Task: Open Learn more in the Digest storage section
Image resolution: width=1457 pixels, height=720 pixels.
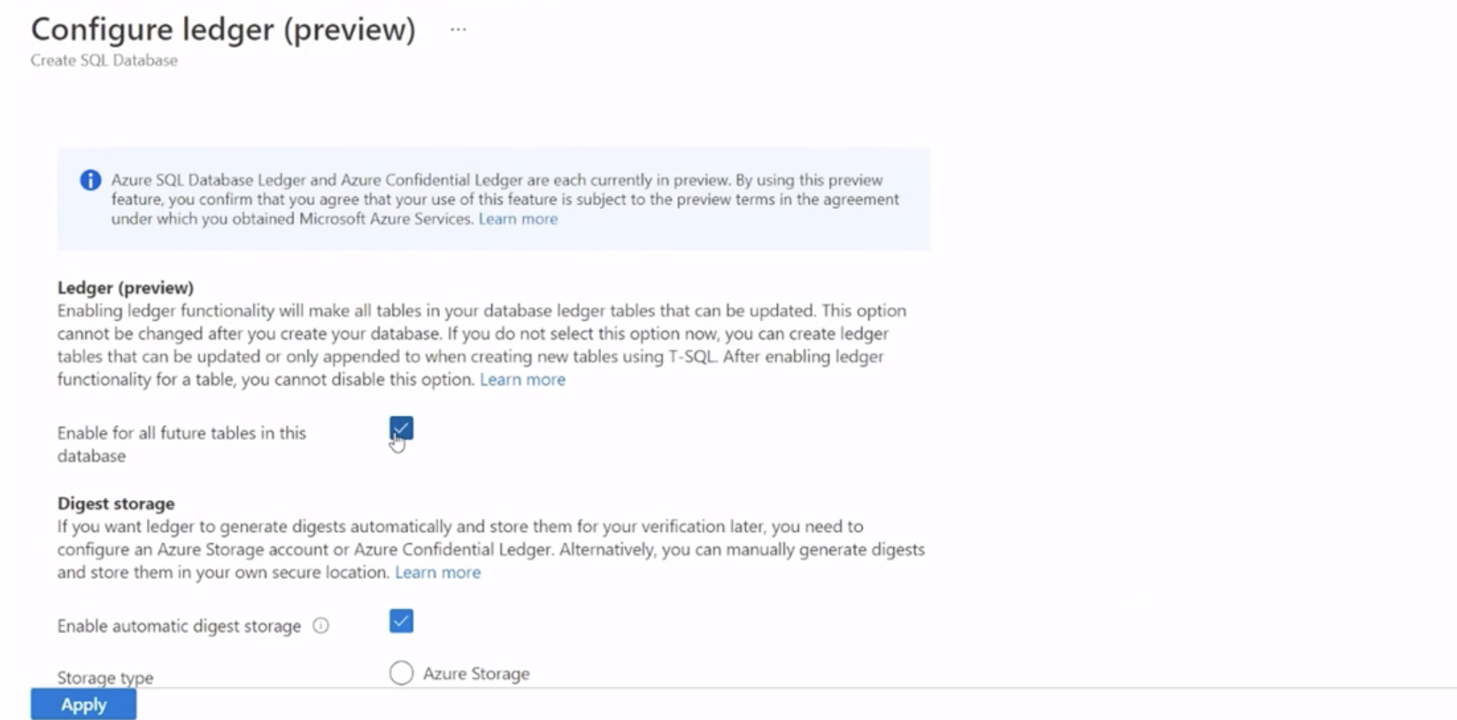Action: point(438,572)
